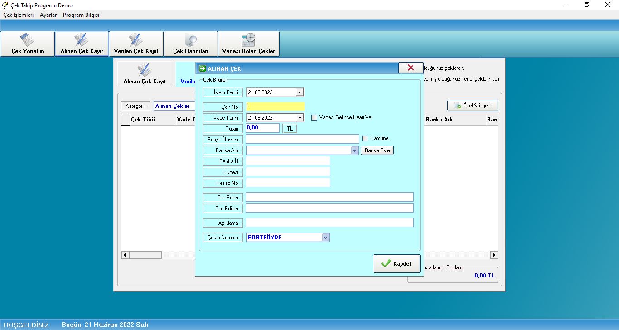
Task: Click the horizontal scrollbar thumb of table
Action: coord(145,255)
